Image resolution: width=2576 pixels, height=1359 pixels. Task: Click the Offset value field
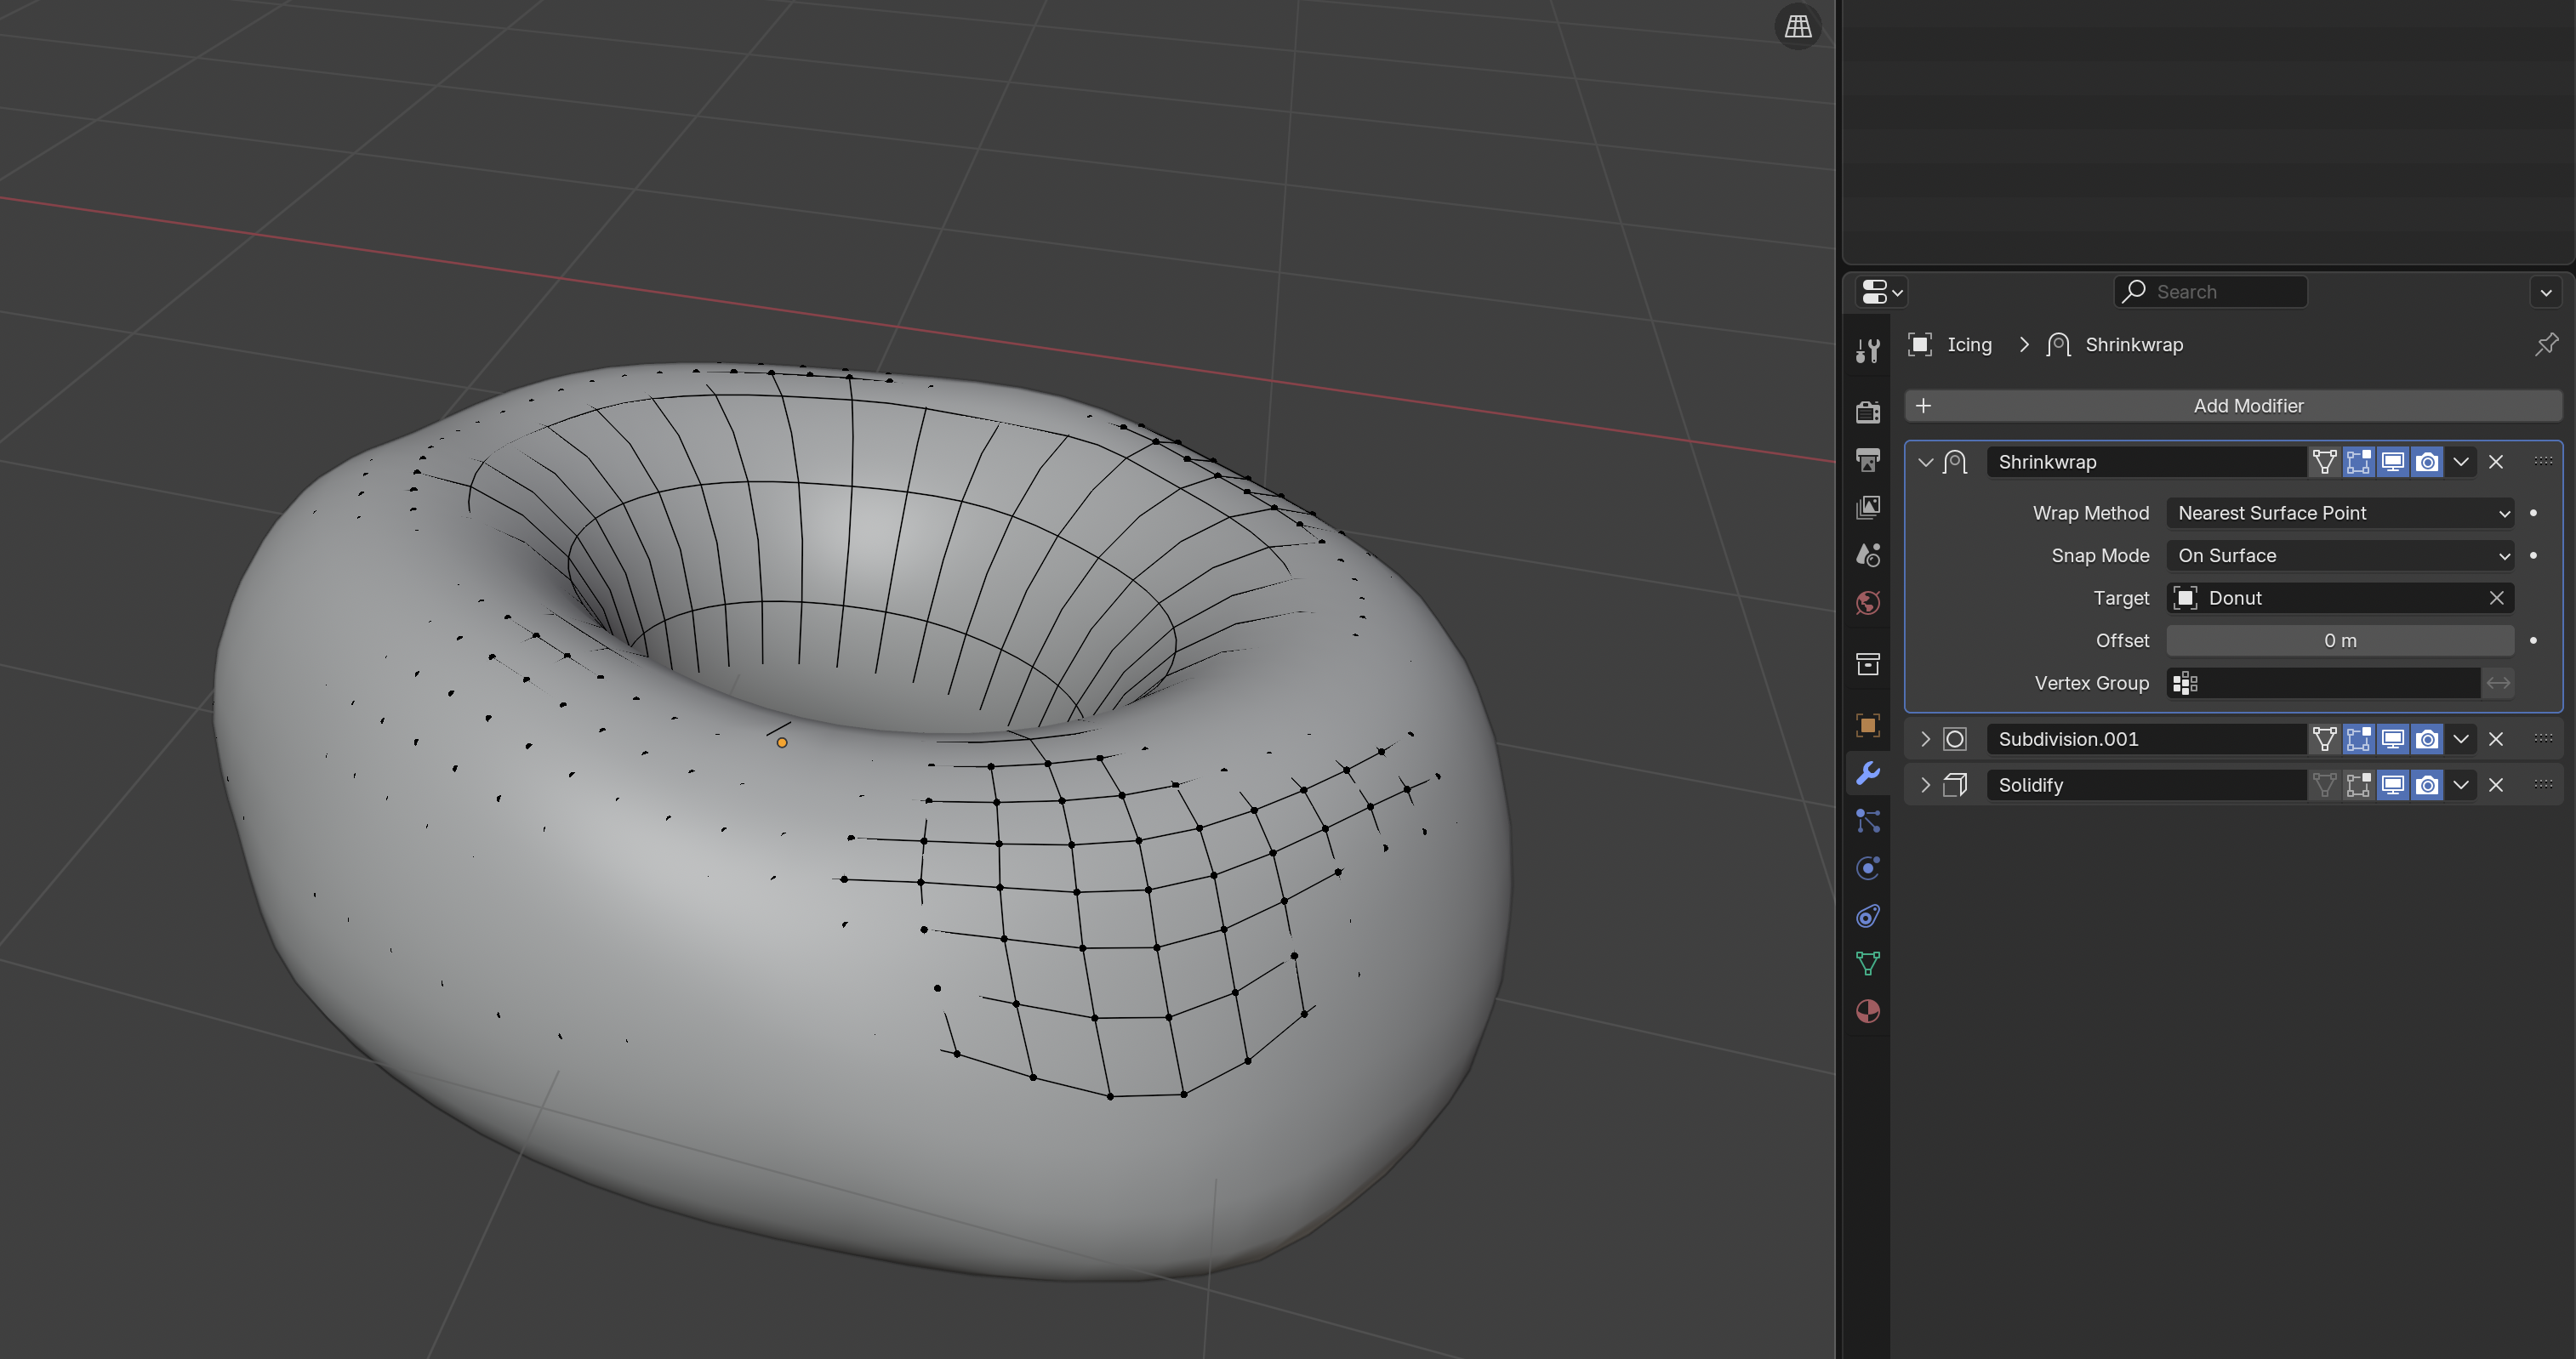(2339, 641)
